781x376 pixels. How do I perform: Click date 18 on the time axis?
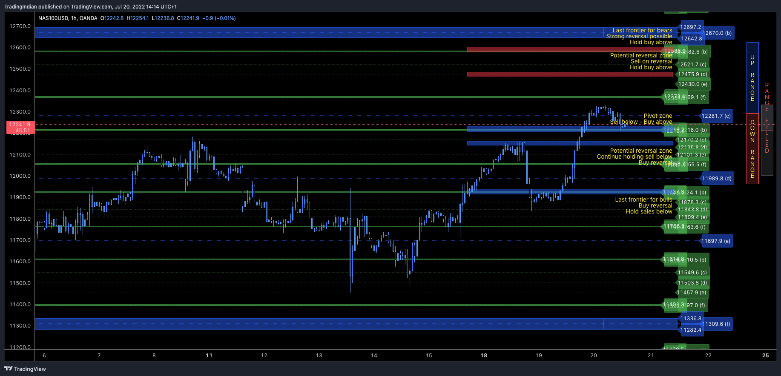(x=484, y=356)
